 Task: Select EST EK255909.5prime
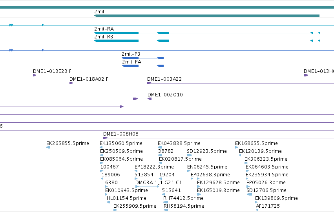tap(135, 206)
